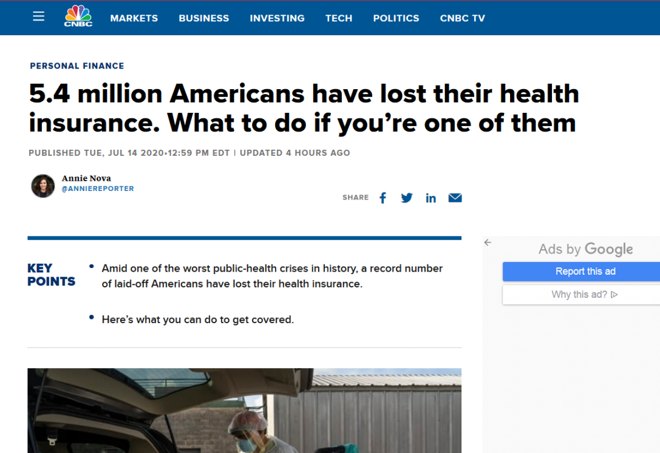
Task: Open Annie Nova's author page
Action: [x=86, y=178]
